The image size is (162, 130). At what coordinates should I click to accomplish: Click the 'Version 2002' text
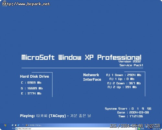(x=130, y=61)
